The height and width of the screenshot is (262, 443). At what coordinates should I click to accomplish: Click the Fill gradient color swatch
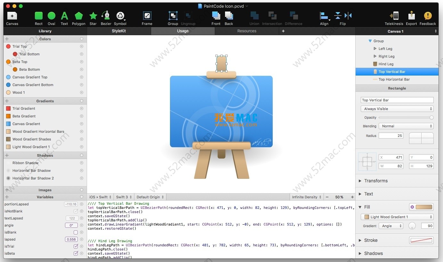[x=424, y=207]
